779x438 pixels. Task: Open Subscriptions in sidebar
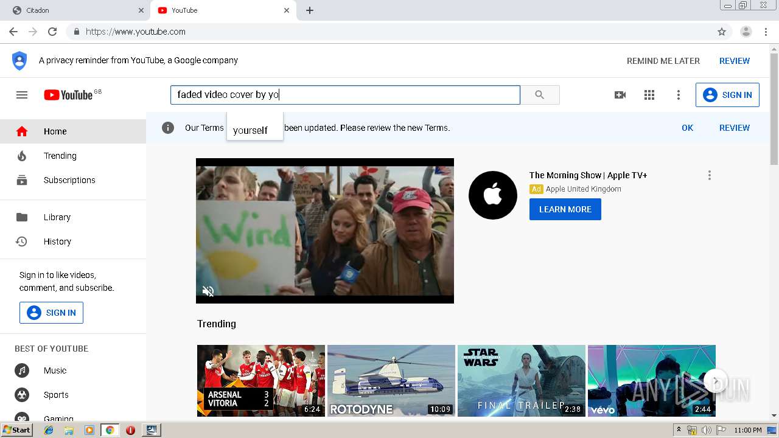click(x=73, y=180)
